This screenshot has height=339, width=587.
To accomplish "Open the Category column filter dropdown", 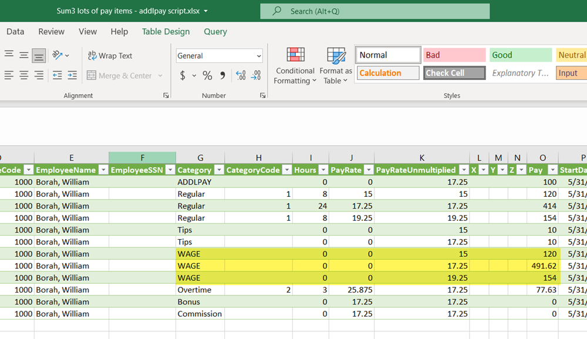I will [x=219, y=170].
